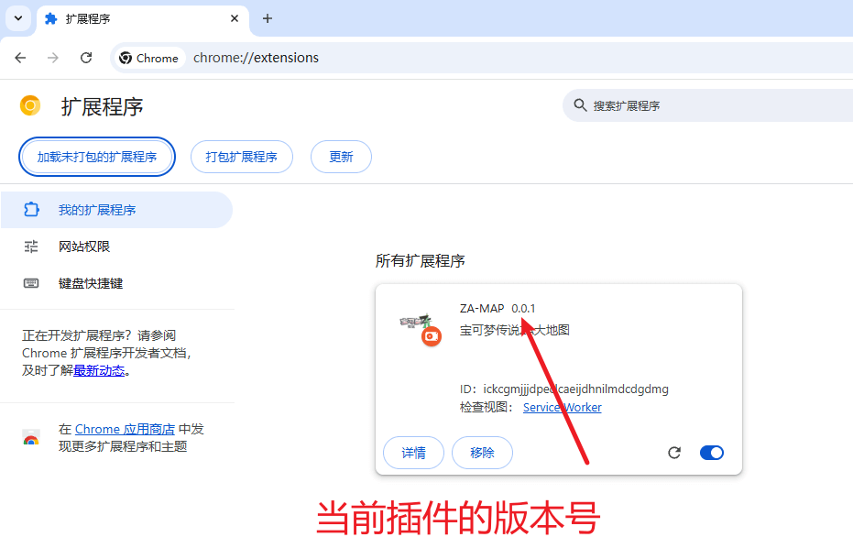Click the 最新动态 link
The height and width of the screenshot is (559, 853).
pos(100,370)
